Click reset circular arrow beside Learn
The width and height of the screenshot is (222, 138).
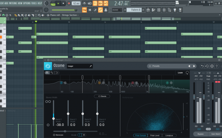(187, 73)
